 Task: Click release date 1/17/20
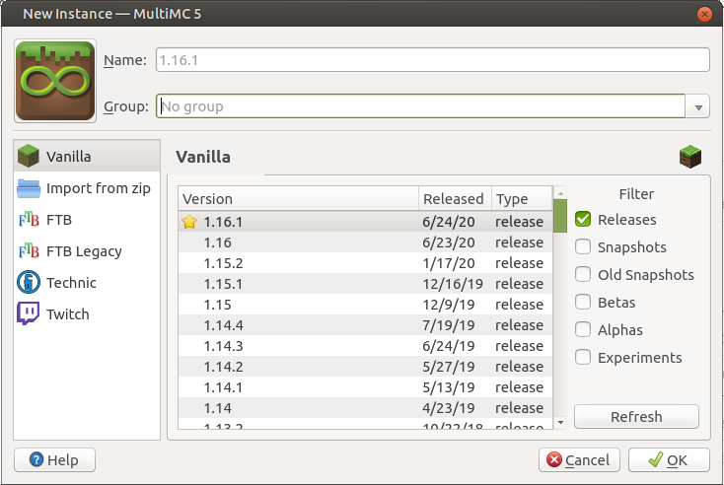tap(449, 263)
